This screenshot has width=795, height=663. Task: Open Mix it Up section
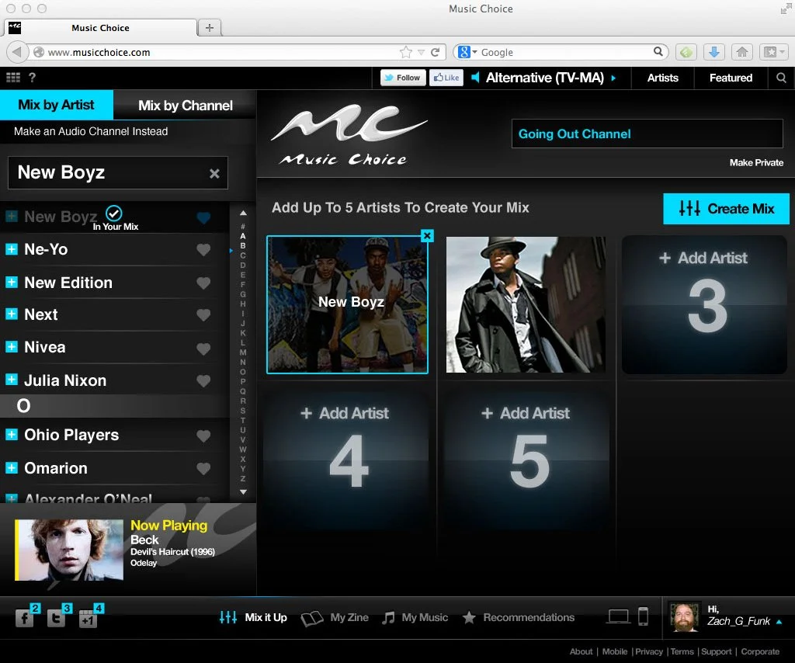[x=253, y=617]
